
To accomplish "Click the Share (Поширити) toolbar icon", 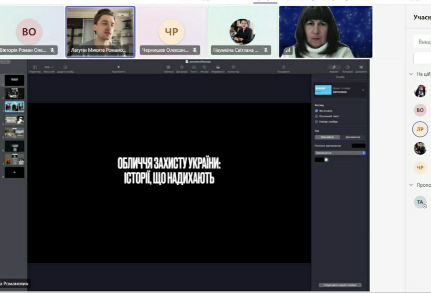I will tap(284, 67).
